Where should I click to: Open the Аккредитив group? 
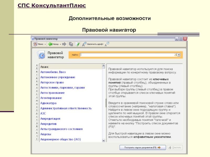point(49,124)
